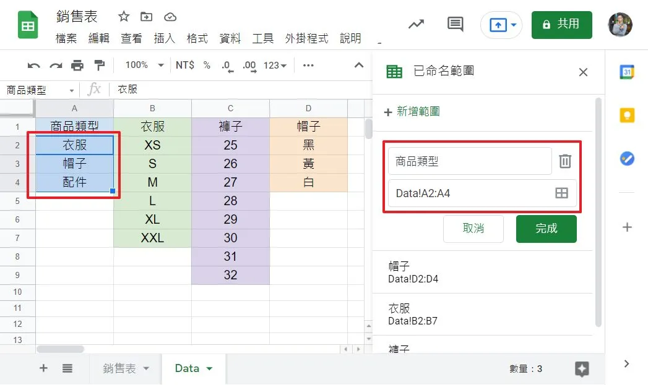Open Google Calendar side panel
This screenshot has height=385, width=648.
[627, 72]
